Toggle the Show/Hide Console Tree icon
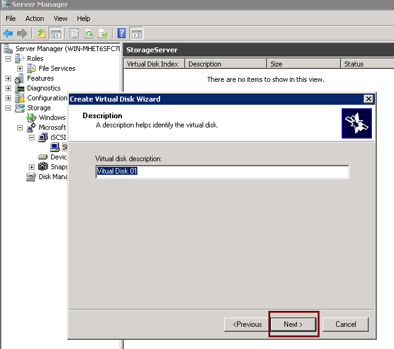This screenshot has height=349, width=394. tap(55, 33)
